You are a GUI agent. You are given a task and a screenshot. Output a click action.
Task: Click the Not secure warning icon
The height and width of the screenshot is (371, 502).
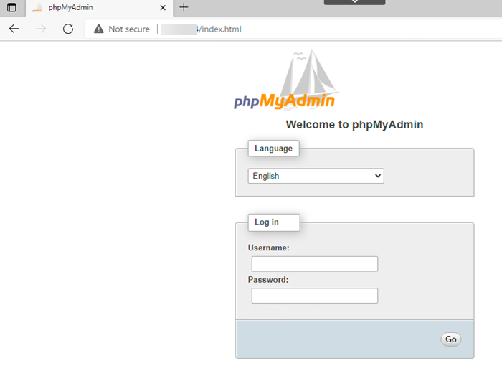click(x=99, y=29)
